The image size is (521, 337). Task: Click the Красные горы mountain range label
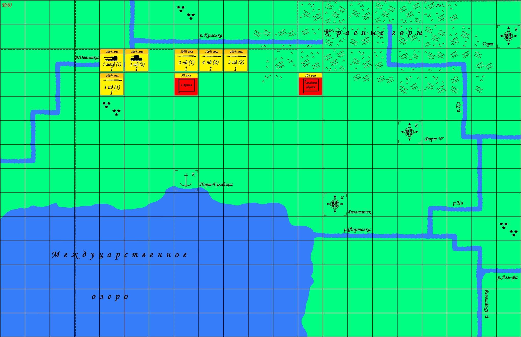tap(373, 33)
